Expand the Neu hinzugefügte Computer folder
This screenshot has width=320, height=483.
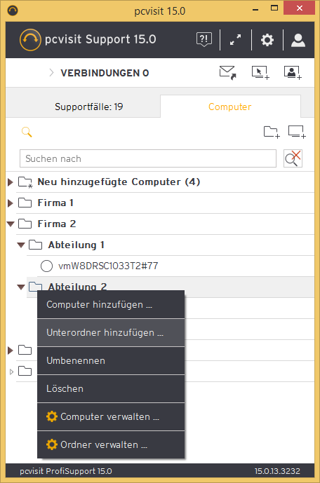click(x=11, y=182)
